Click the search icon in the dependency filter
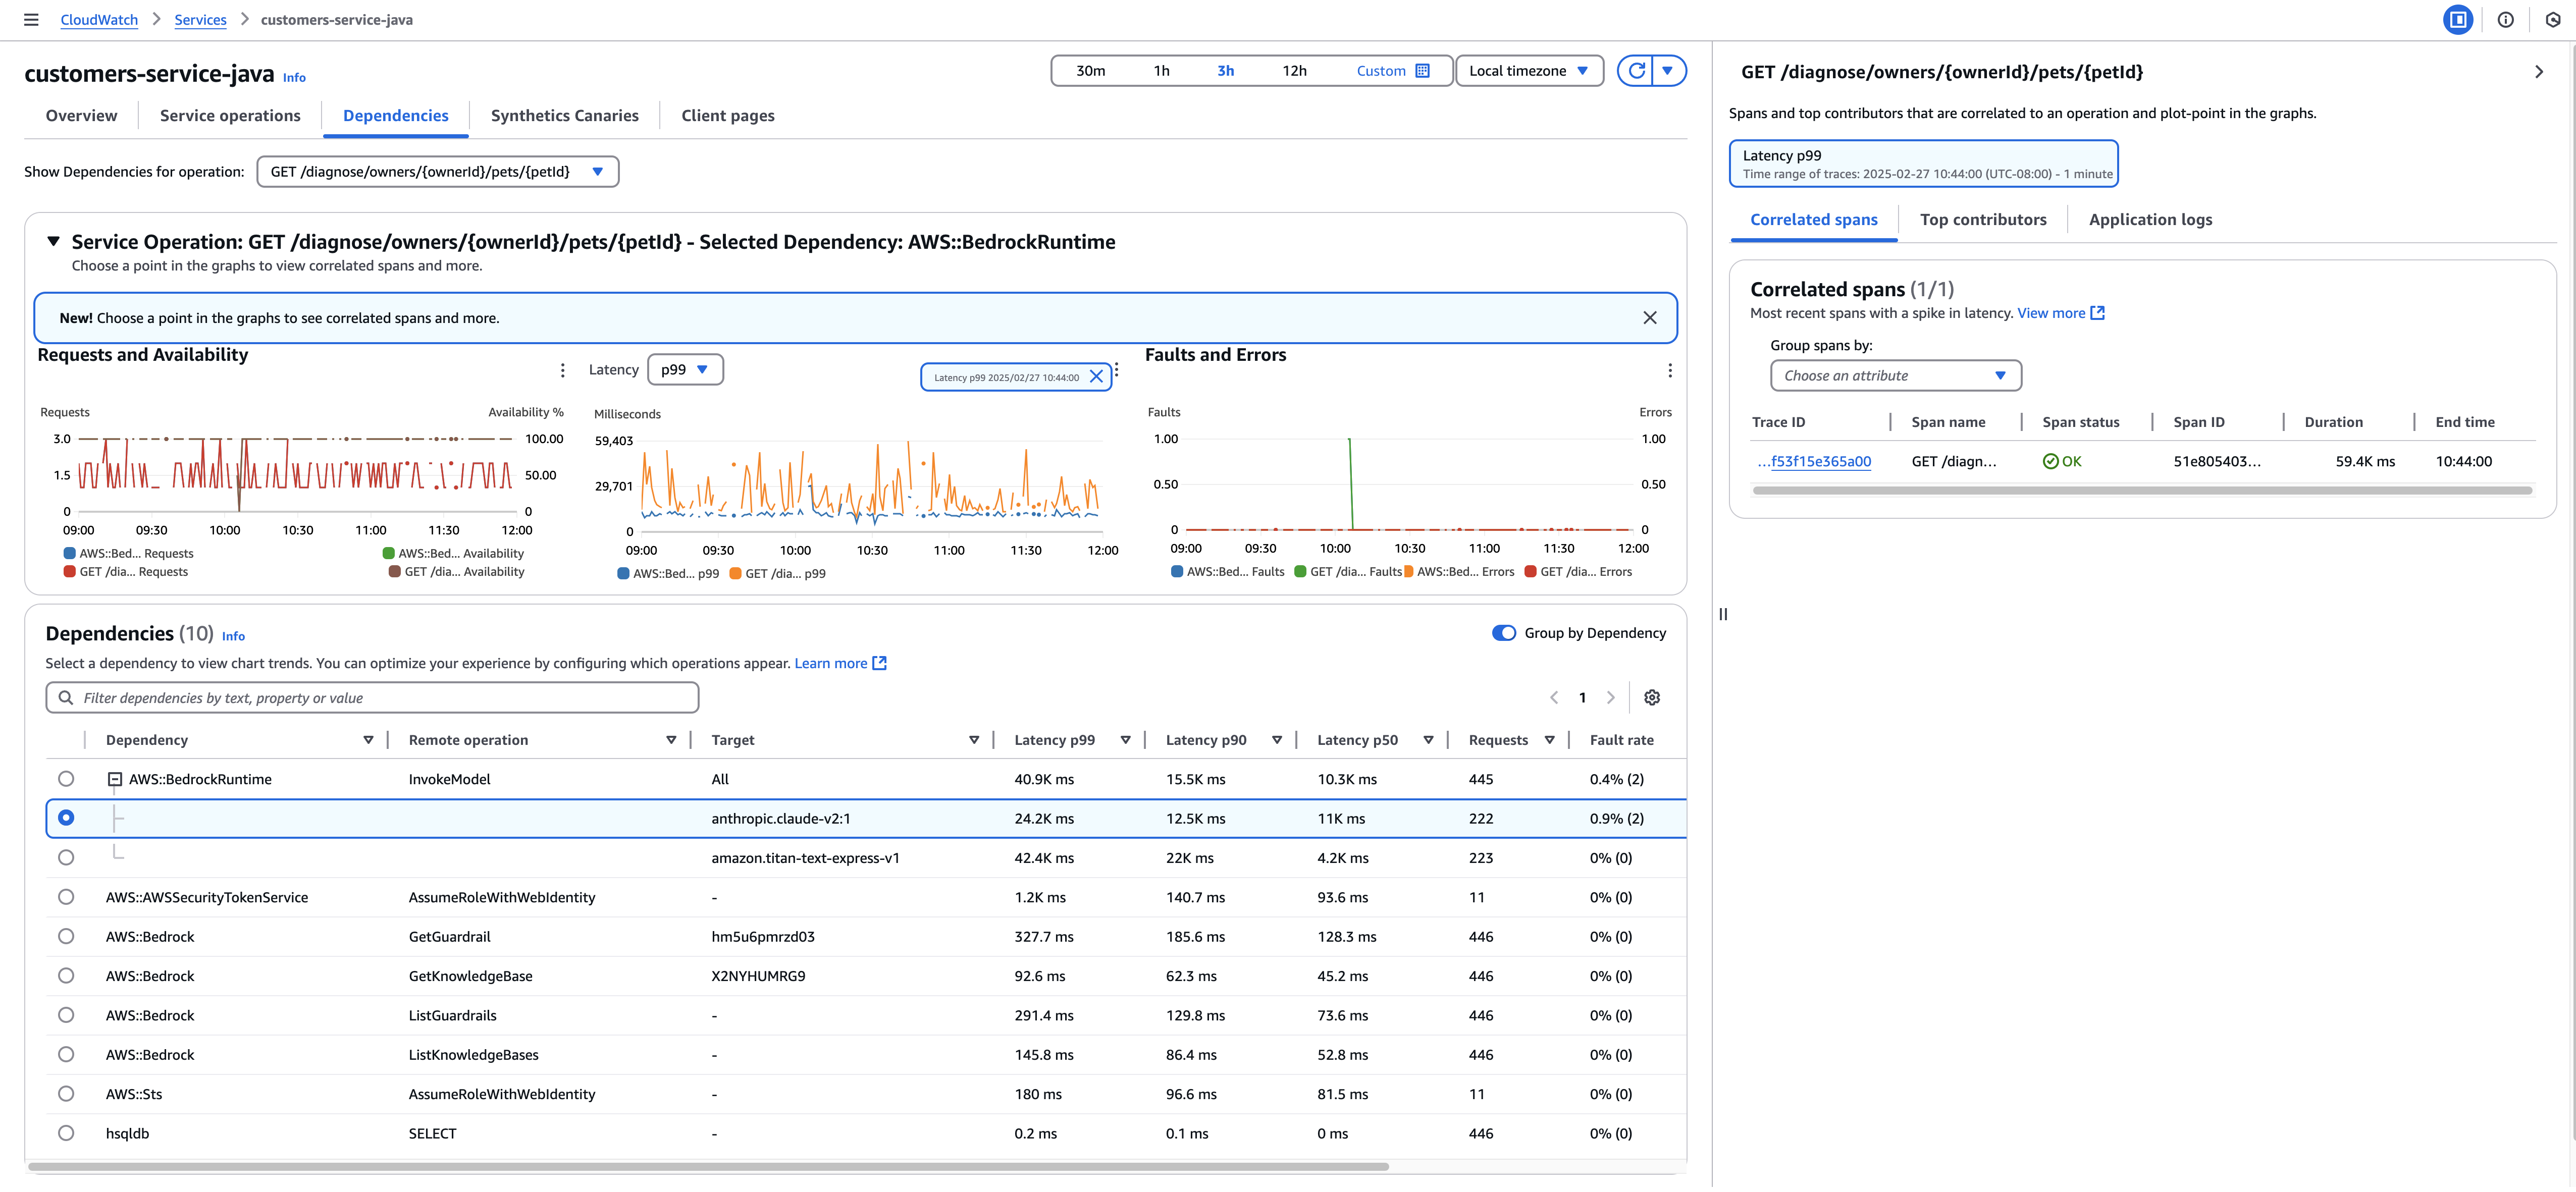This screenshot has height=1192, width=2576. (x=65, y=697)
